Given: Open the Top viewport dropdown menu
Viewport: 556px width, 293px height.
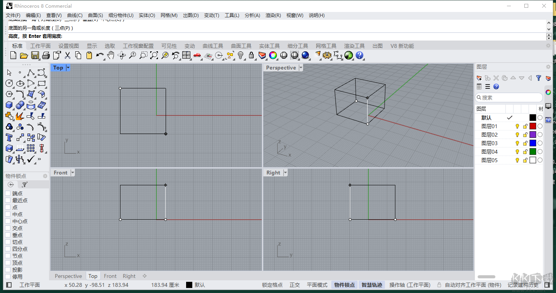Looking at the screenshot, I should pyautogui.click(x=69, y=68).
